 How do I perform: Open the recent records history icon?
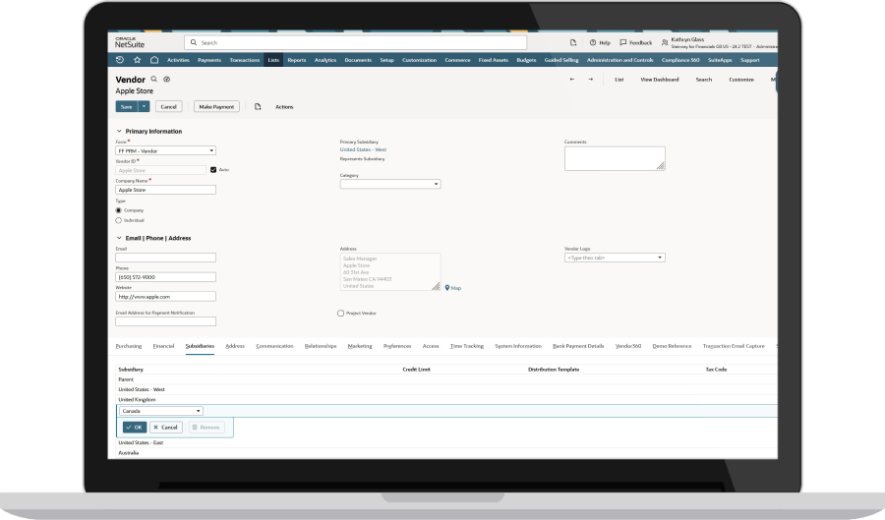120,60
